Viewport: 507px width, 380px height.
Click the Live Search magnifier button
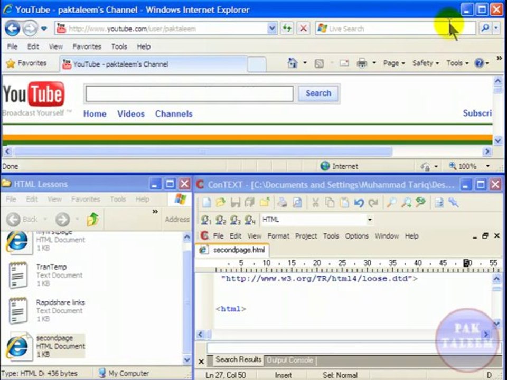click(485, 28)
